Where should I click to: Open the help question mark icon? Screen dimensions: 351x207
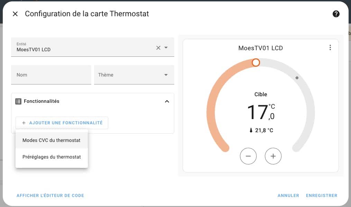pyautogui.click(x=336, y=14)
